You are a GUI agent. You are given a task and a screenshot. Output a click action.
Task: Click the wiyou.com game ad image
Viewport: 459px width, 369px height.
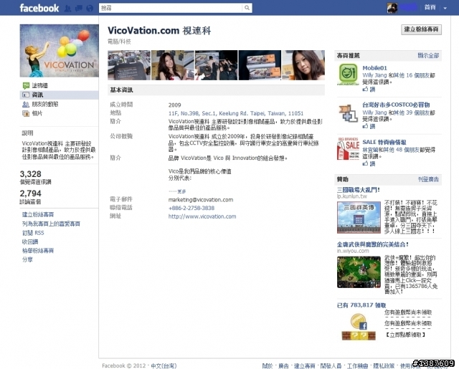pos(359,272)
